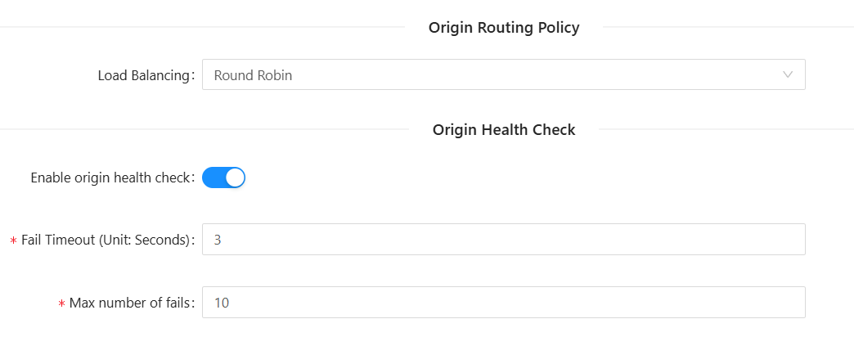Focus the Max number of fails input
854x337 pixels.
tap(503, 303)
